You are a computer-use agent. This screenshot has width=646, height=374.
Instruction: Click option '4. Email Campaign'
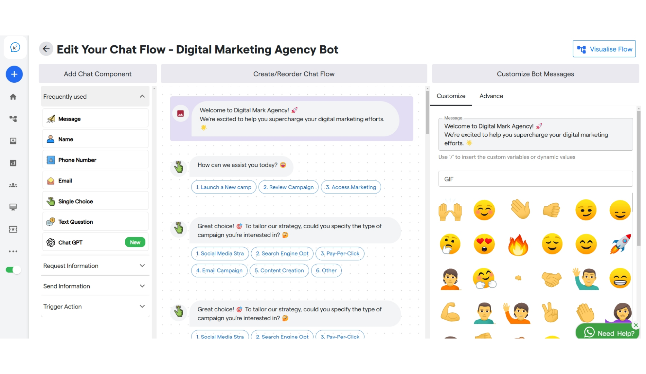219,270
